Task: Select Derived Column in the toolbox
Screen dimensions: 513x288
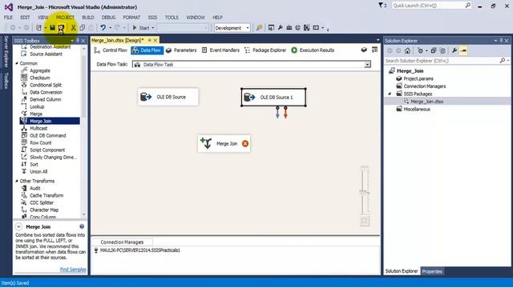Action: click(45, 99)
